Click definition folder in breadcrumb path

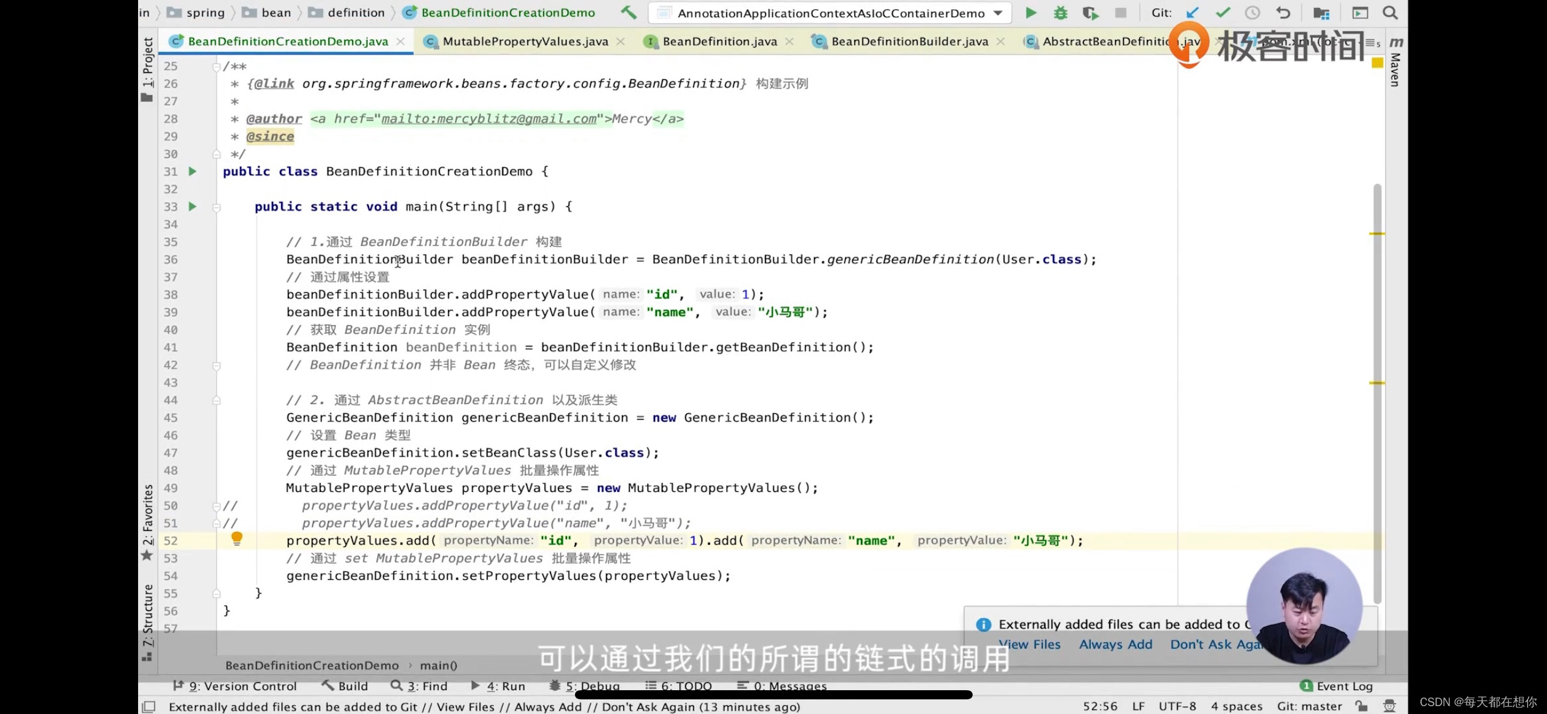346,12
